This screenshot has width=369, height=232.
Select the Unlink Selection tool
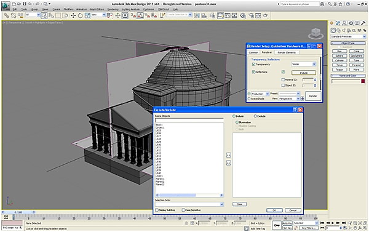14,16
